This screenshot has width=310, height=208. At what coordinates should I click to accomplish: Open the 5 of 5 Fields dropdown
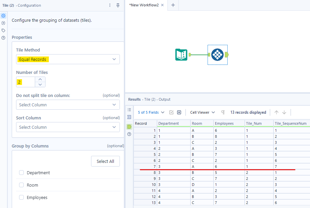(x=151, y=112)
